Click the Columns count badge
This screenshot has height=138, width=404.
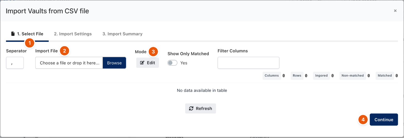[272, 76]
